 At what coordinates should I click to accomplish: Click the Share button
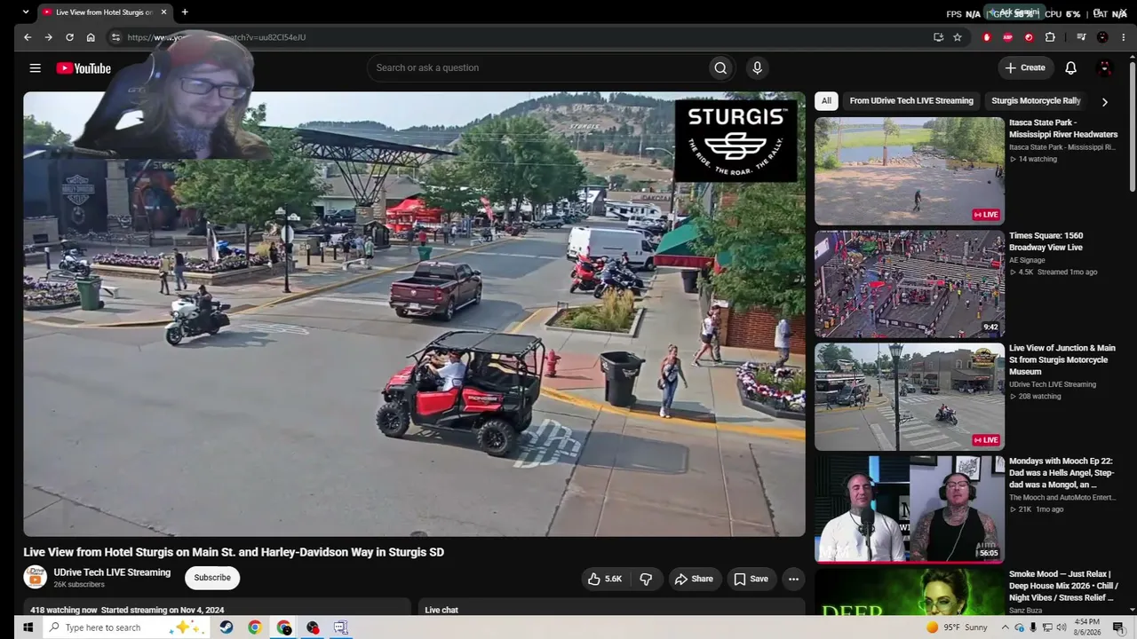pos(693,579)
